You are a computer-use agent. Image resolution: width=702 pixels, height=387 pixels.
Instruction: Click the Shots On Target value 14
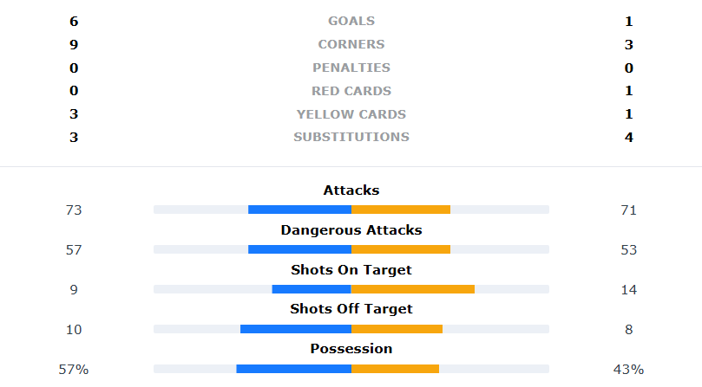click(x=628, y=290)
